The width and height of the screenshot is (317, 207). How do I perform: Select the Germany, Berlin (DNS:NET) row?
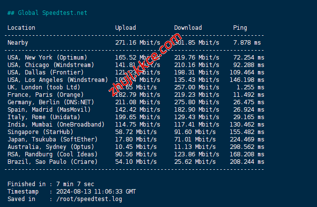point(51,102)
